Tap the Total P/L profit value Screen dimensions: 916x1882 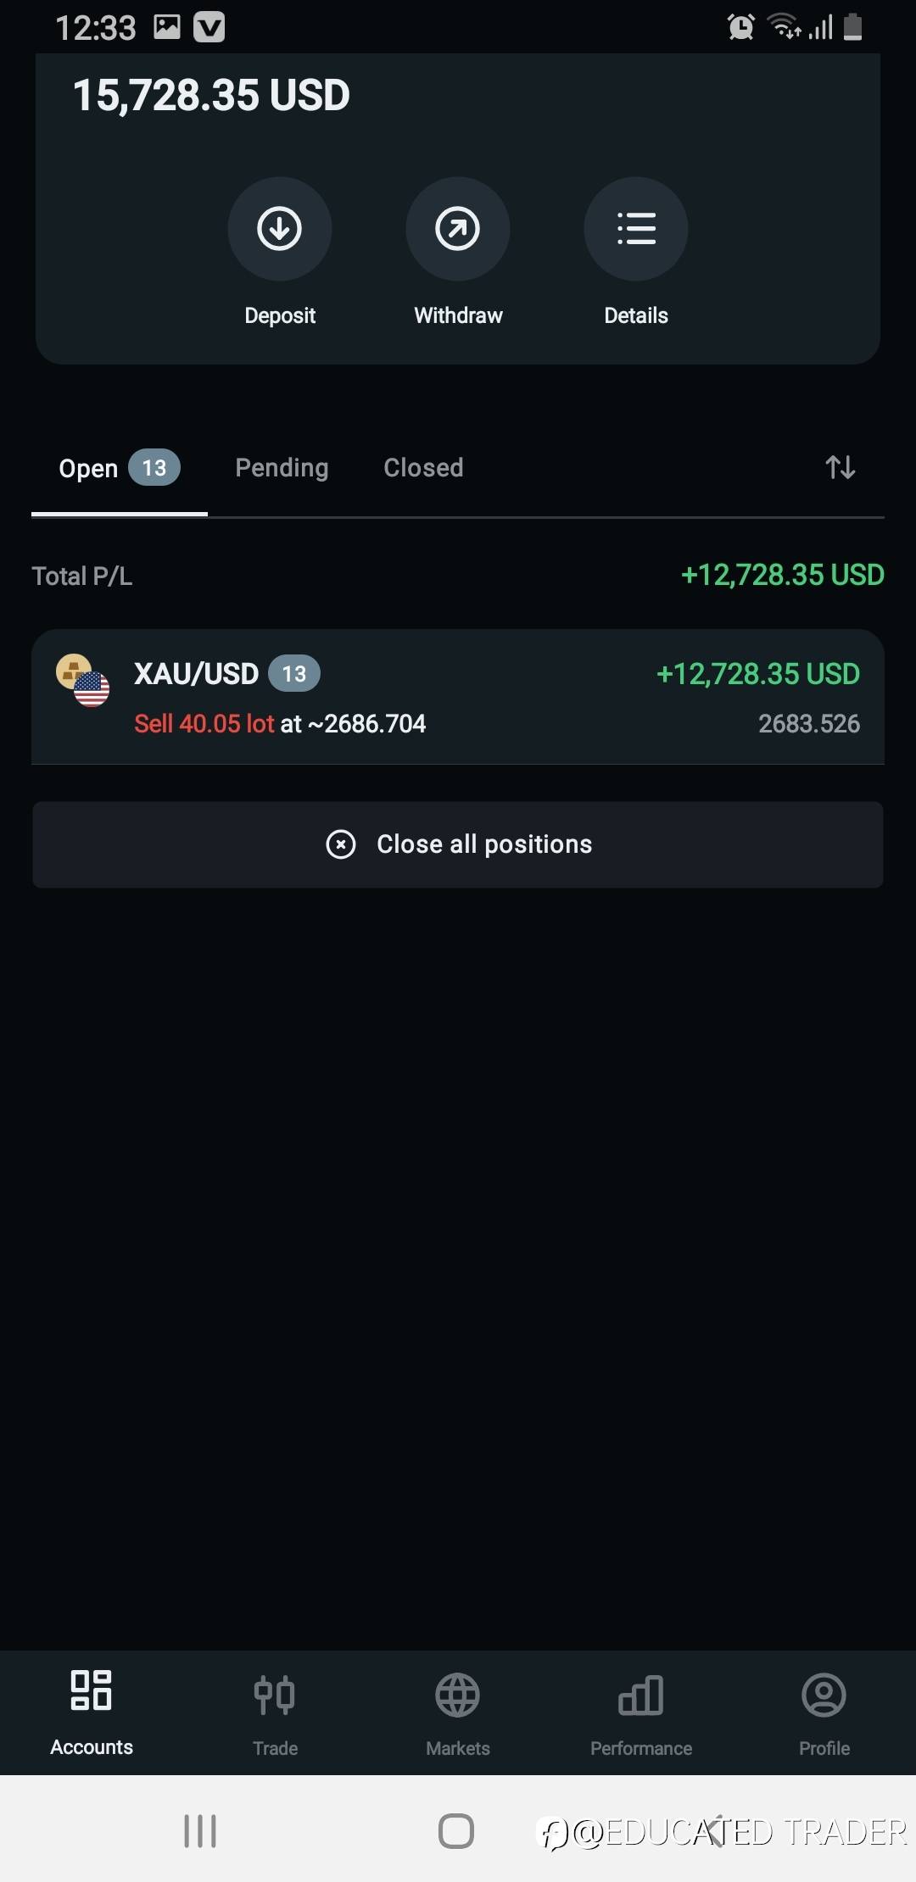[782, 576]
